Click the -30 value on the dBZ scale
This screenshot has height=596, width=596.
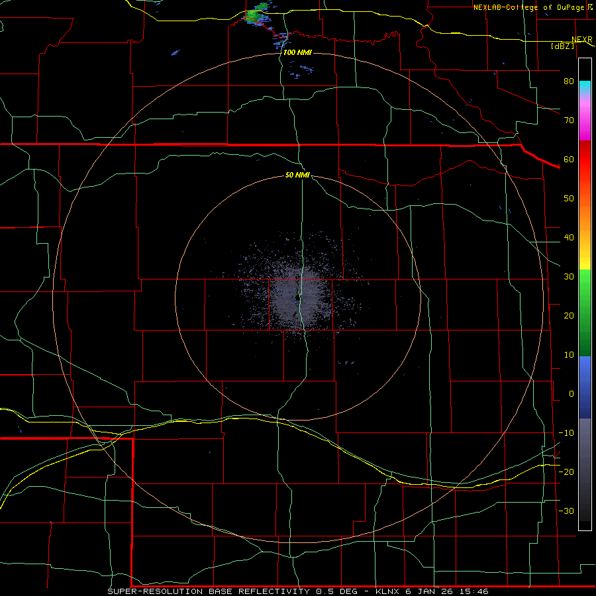pyautogui.click(x=566, y=511)
